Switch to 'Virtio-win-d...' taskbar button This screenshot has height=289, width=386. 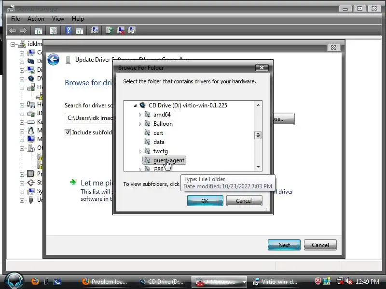(x=276, y=282)
